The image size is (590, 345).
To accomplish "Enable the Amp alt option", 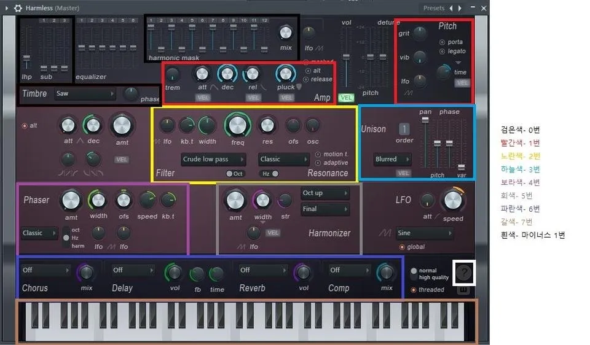I will click(x=308, y=71).
